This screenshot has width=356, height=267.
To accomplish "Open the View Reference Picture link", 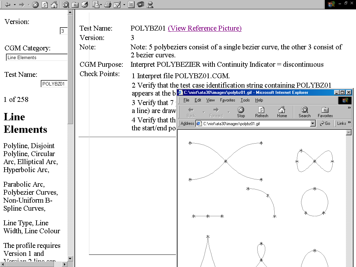I will point(204,29).
